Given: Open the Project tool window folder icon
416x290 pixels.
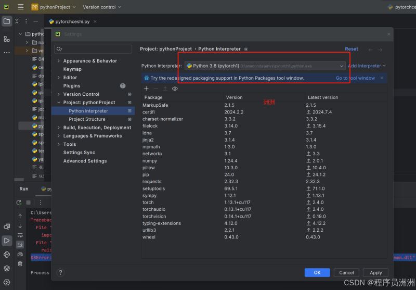Looking at the screenshot, I should pos(7,21).
